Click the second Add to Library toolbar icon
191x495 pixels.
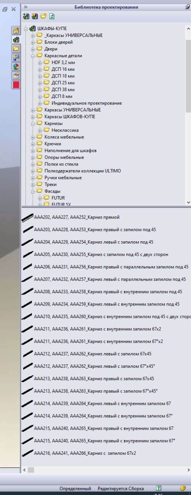tap(35, 16)
